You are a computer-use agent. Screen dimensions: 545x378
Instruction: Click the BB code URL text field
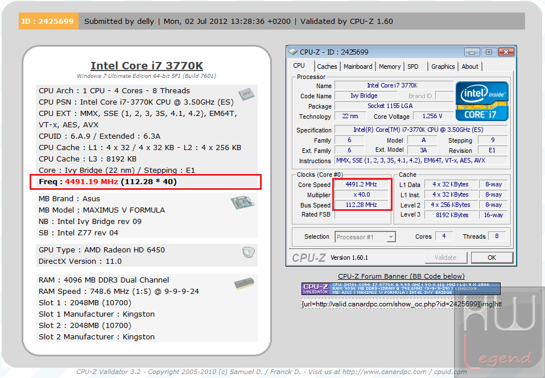(401, 304)
